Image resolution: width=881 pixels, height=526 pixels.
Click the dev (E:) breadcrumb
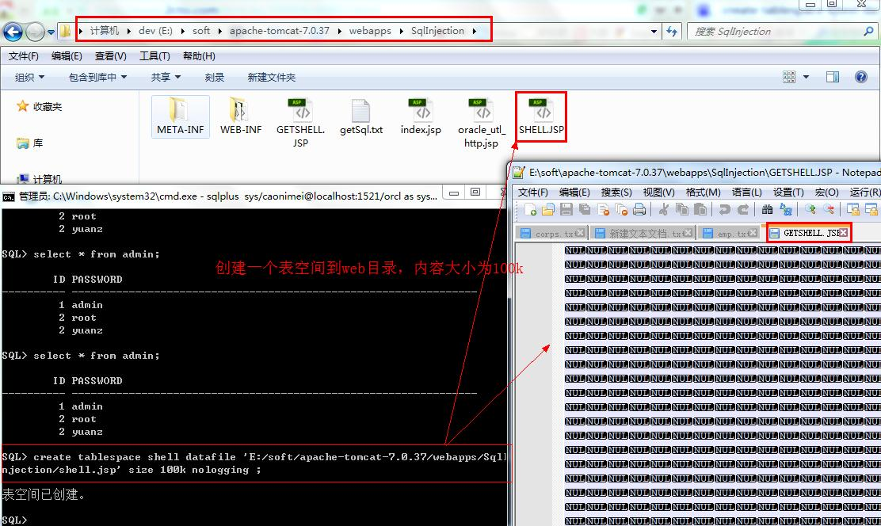pos(155,30)
